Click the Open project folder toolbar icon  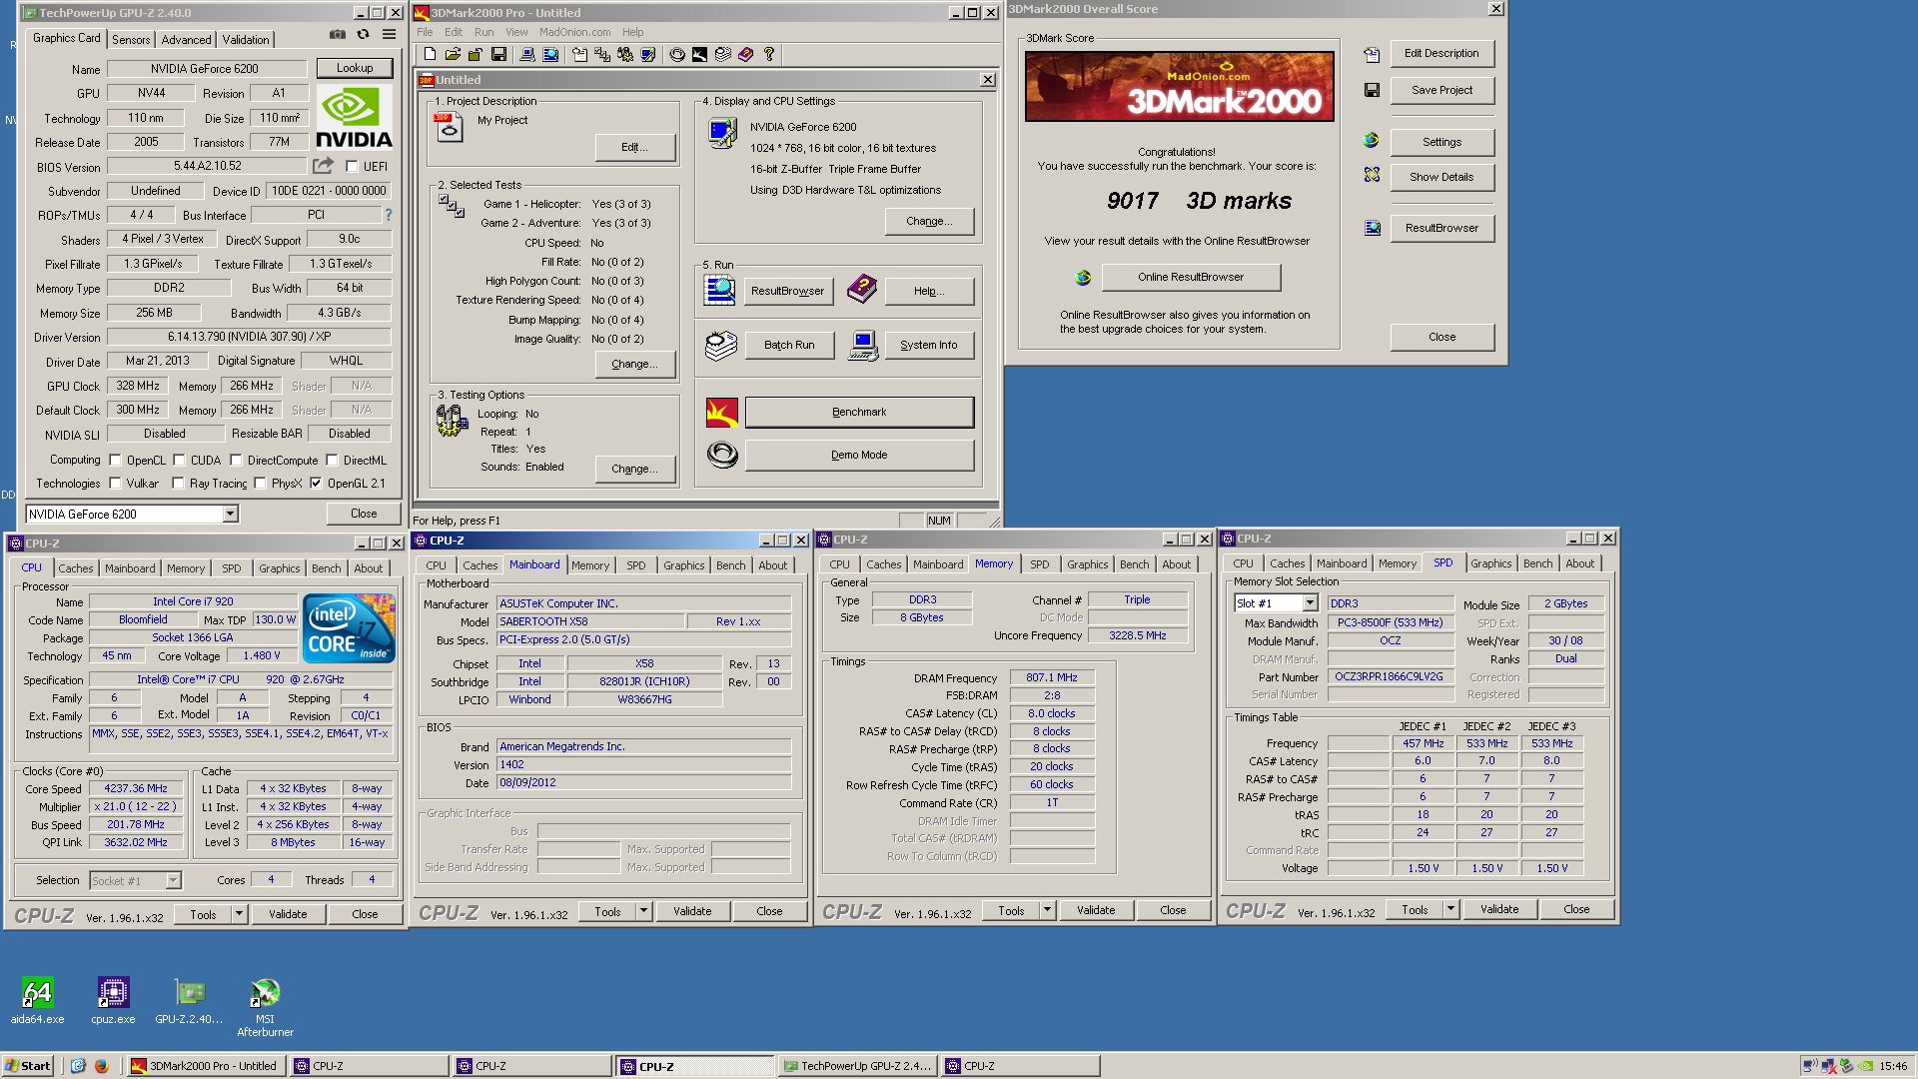(x=453, y=55)
